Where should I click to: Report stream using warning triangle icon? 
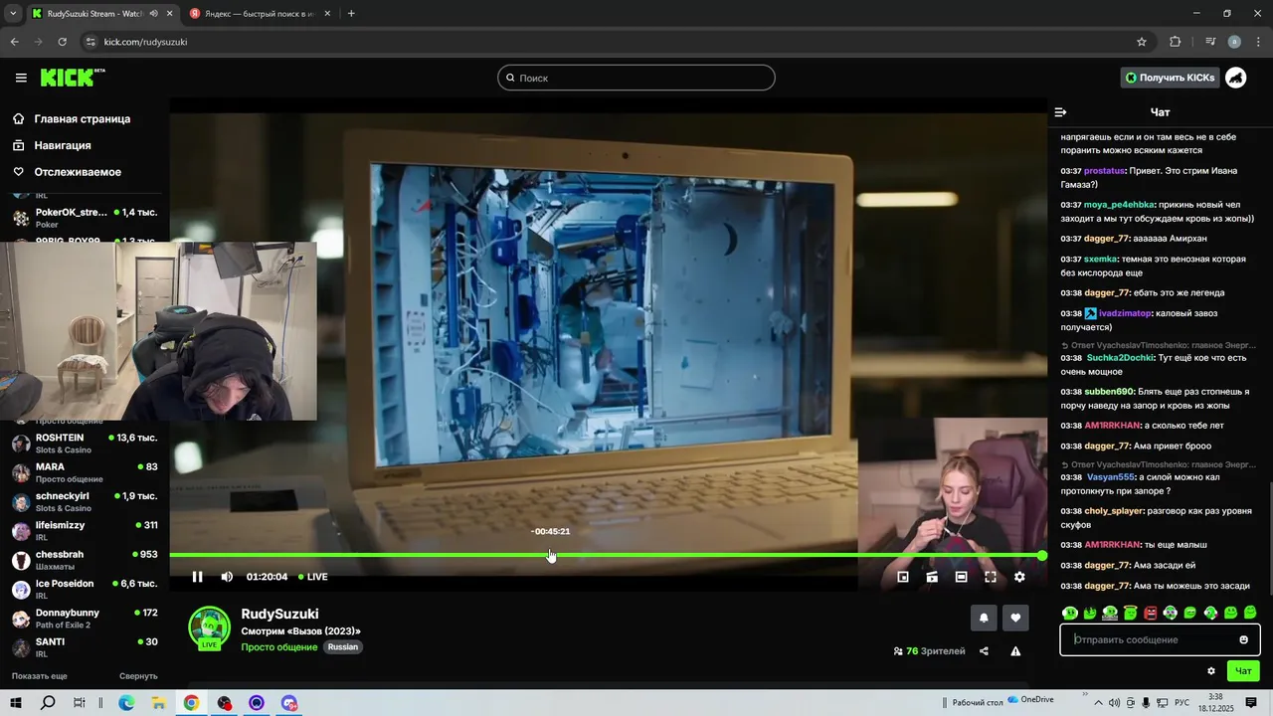click(1015, 651)
